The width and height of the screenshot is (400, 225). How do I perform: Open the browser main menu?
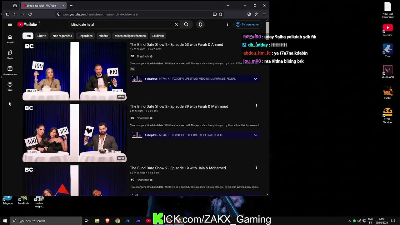pyautogui.click(x=264, y=14)
